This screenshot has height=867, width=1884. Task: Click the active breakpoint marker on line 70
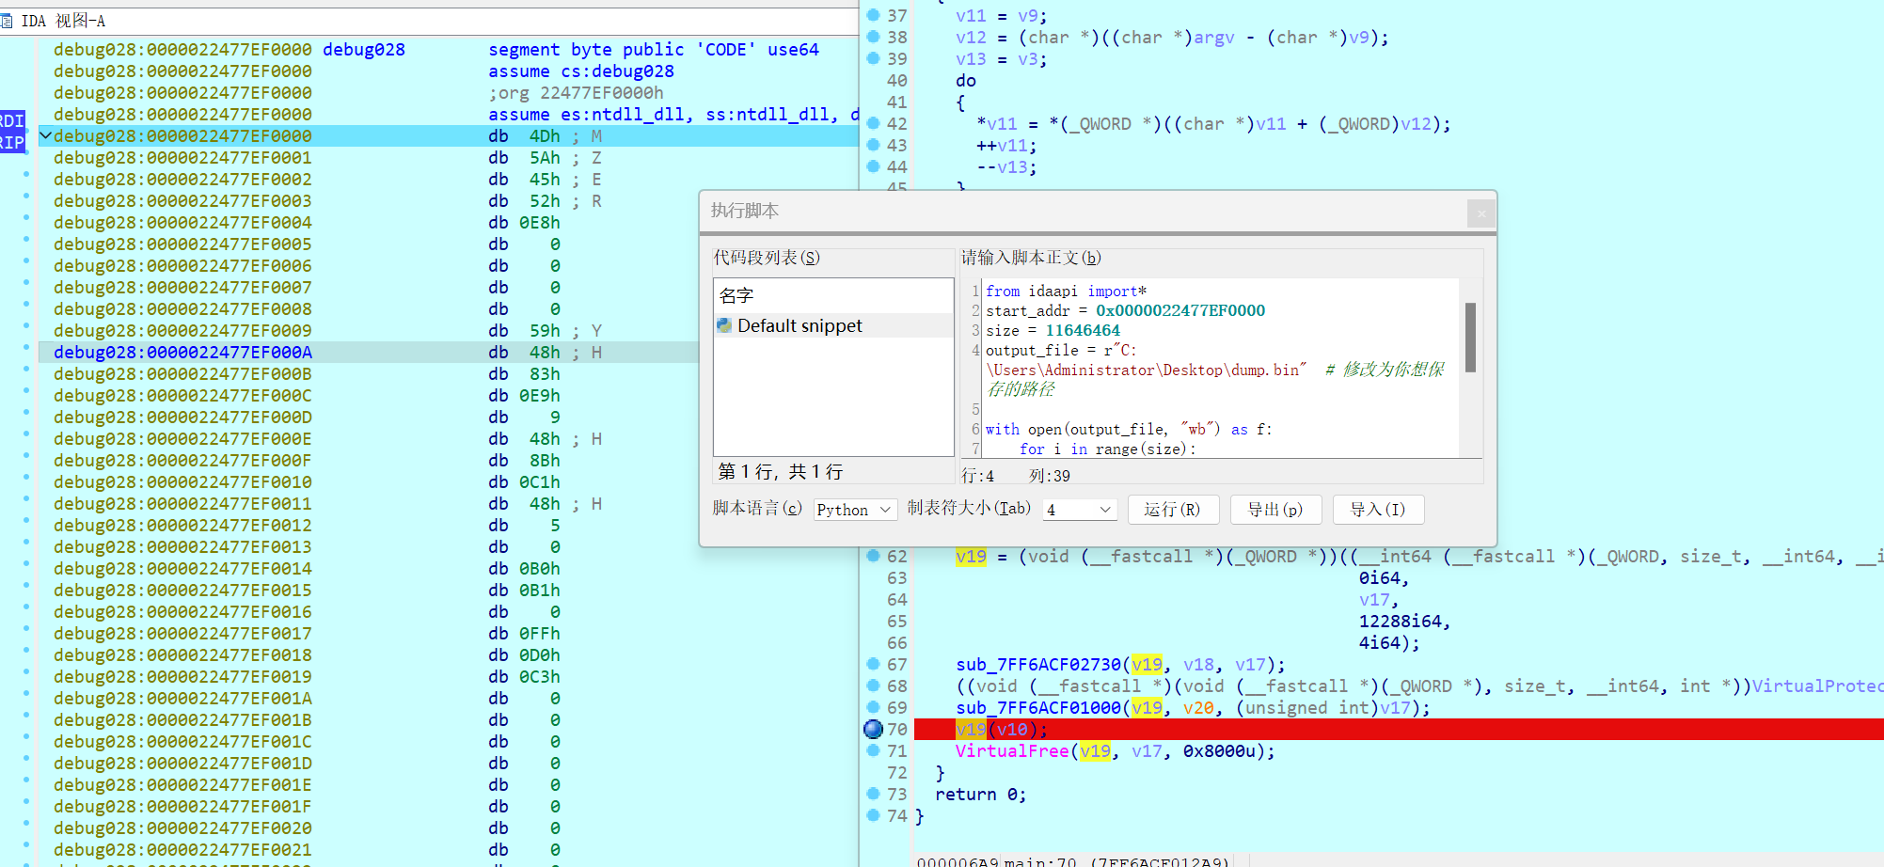pos(873,729)
